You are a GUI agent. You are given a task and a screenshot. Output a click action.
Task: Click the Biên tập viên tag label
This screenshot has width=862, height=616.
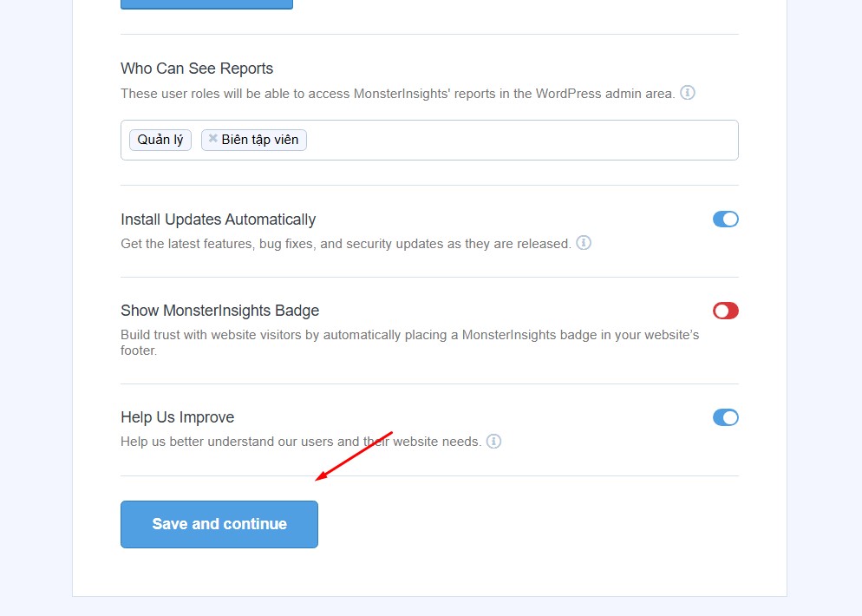260,140
